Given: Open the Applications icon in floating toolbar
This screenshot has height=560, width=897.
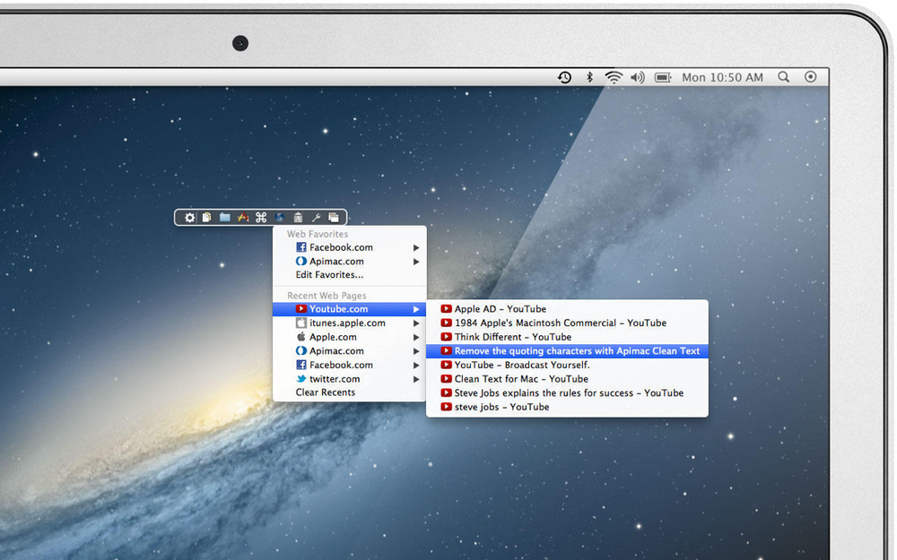Looking at the screenshot, I should coord(243,218).
